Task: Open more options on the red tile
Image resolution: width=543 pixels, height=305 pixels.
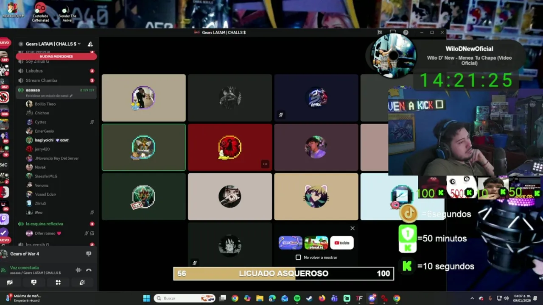Action: (x=265, y=164)
